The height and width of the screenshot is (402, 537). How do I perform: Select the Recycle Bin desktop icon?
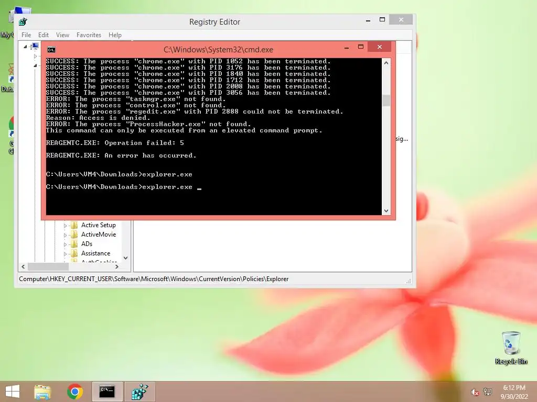pos(511,348)
